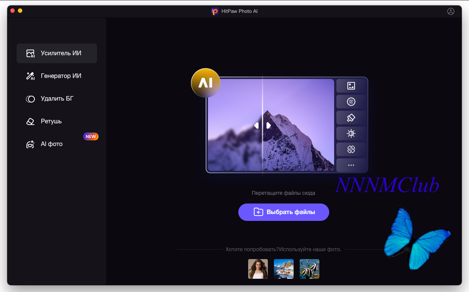Choose the striped fish sample photo

coord(309,269)
